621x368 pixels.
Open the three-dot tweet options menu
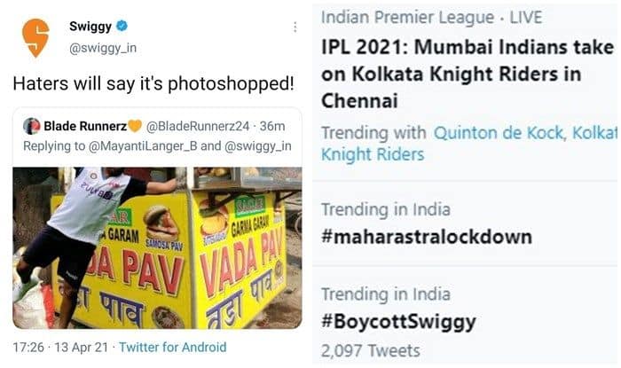coord(295,27)
